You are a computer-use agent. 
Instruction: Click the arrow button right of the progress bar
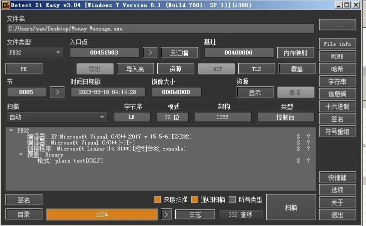(x=167, y=214)
